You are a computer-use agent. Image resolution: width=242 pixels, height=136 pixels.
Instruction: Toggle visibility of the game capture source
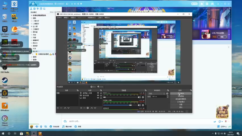(x=98, y=96)
